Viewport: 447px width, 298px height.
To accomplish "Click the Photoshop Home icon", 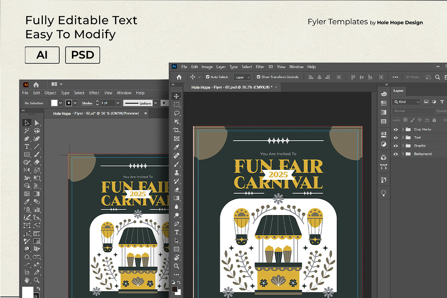I will click(x=179, y=77).
